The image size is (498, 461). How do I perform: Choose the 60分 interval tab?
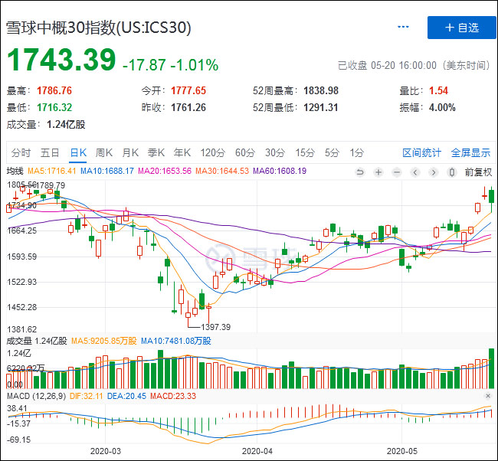(245, 152)
